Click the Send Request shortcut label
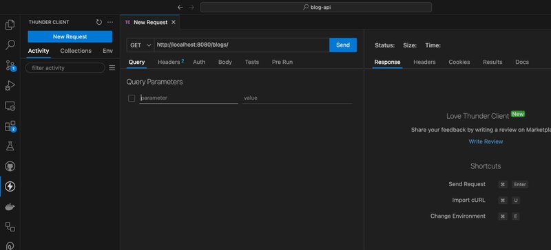This screenshot has height=250, width=551. pos(467,184)
